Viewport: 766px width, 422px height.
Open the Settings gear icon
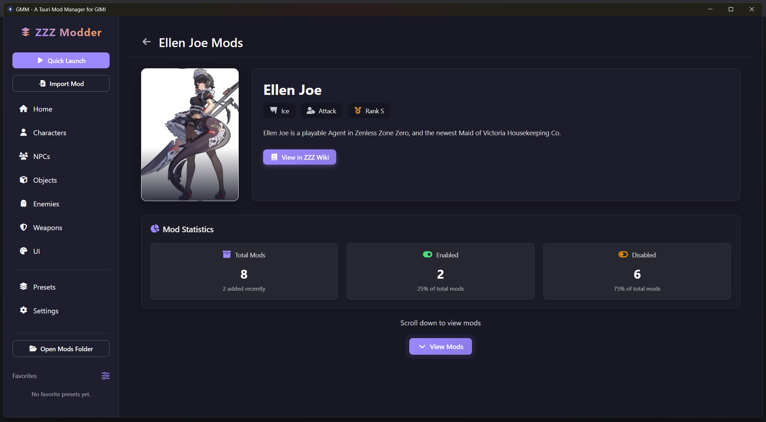23,310
